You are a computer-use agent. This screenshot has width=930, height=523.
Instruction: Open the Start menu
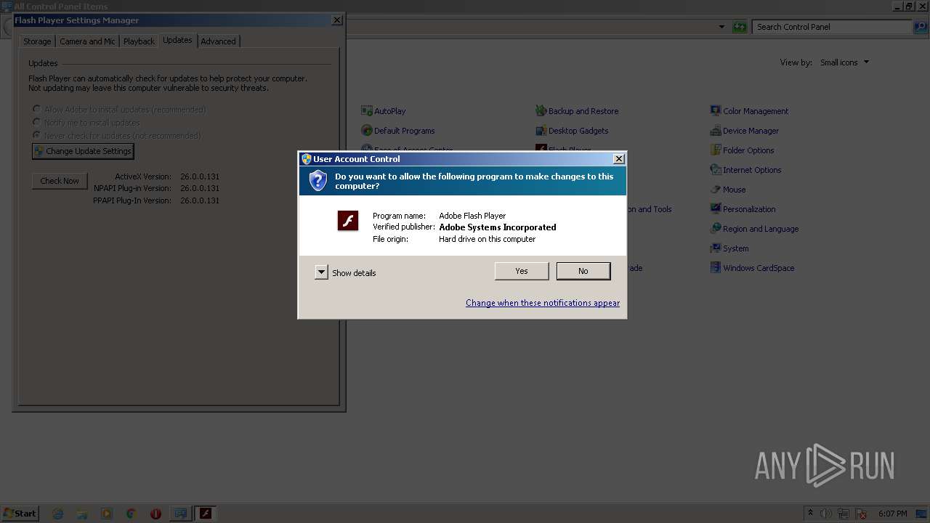coord(20,514)
